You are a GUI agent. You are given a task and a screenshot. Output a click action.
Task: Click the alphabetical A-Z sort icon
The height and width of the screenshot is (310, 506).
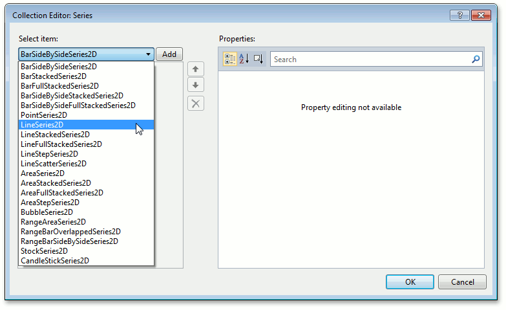[x=244, y=59]
